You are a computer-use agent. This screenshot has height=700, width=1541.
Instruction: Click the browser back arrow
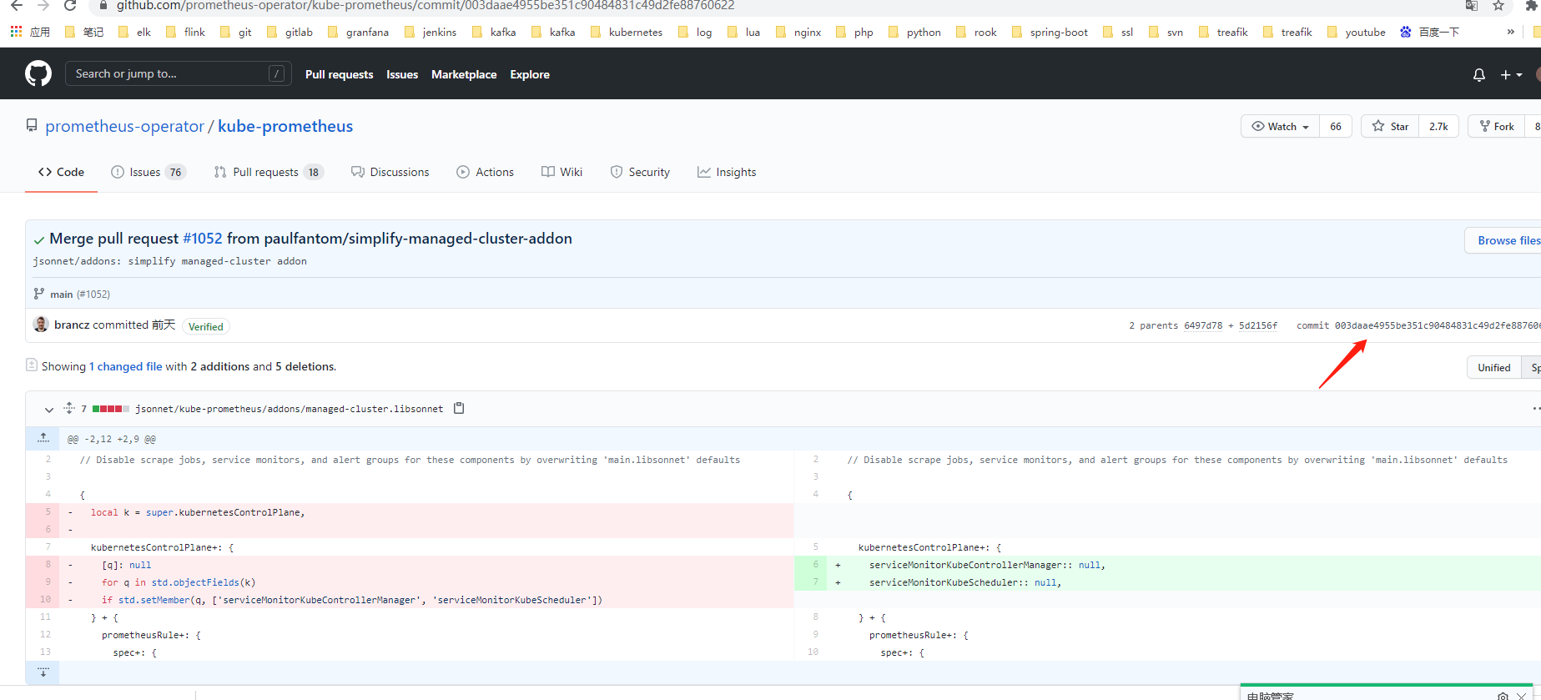tap(17, 5)
